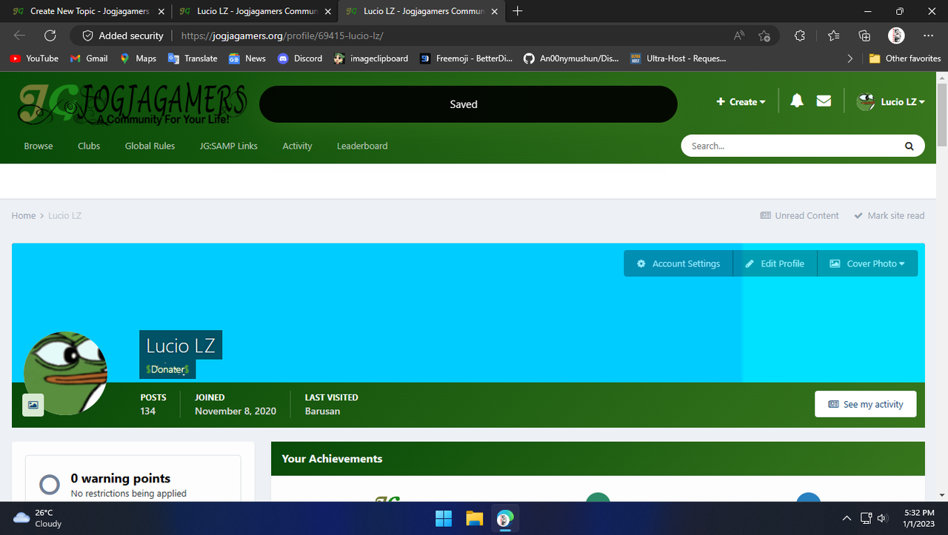
Task: Click the Edge profile avatar icon
Action: coord(896,36)
